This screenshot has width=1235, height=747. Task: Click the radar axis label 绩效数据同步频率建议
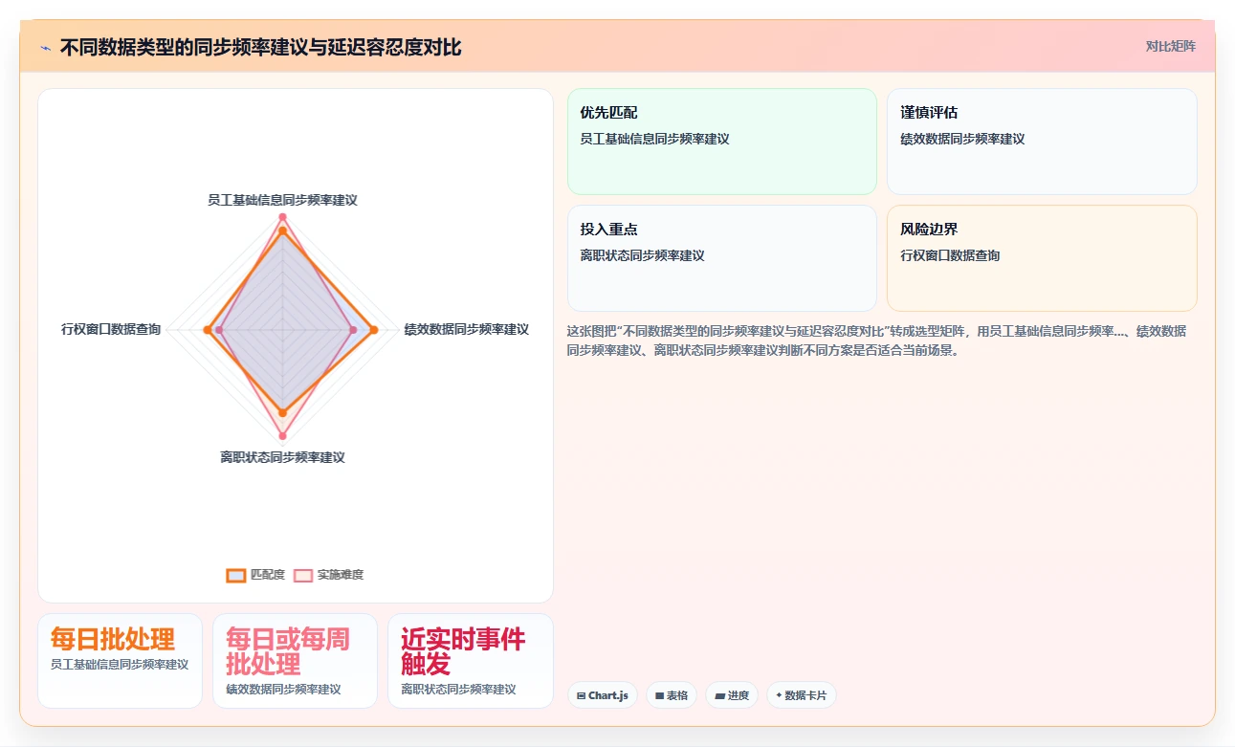click(x=466, y=329)
